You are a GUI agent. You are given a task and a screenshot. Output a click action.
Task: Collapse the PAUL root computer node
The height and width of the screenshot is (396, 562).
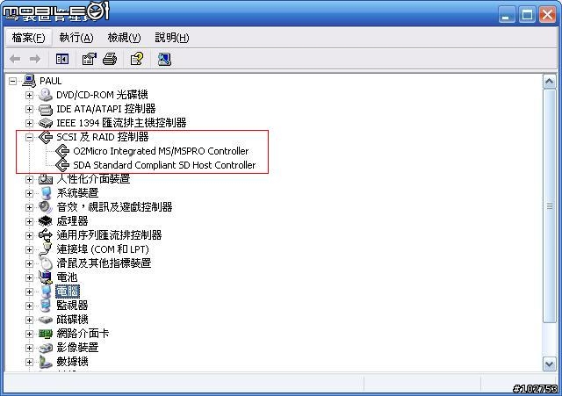[x=12, y=81]
